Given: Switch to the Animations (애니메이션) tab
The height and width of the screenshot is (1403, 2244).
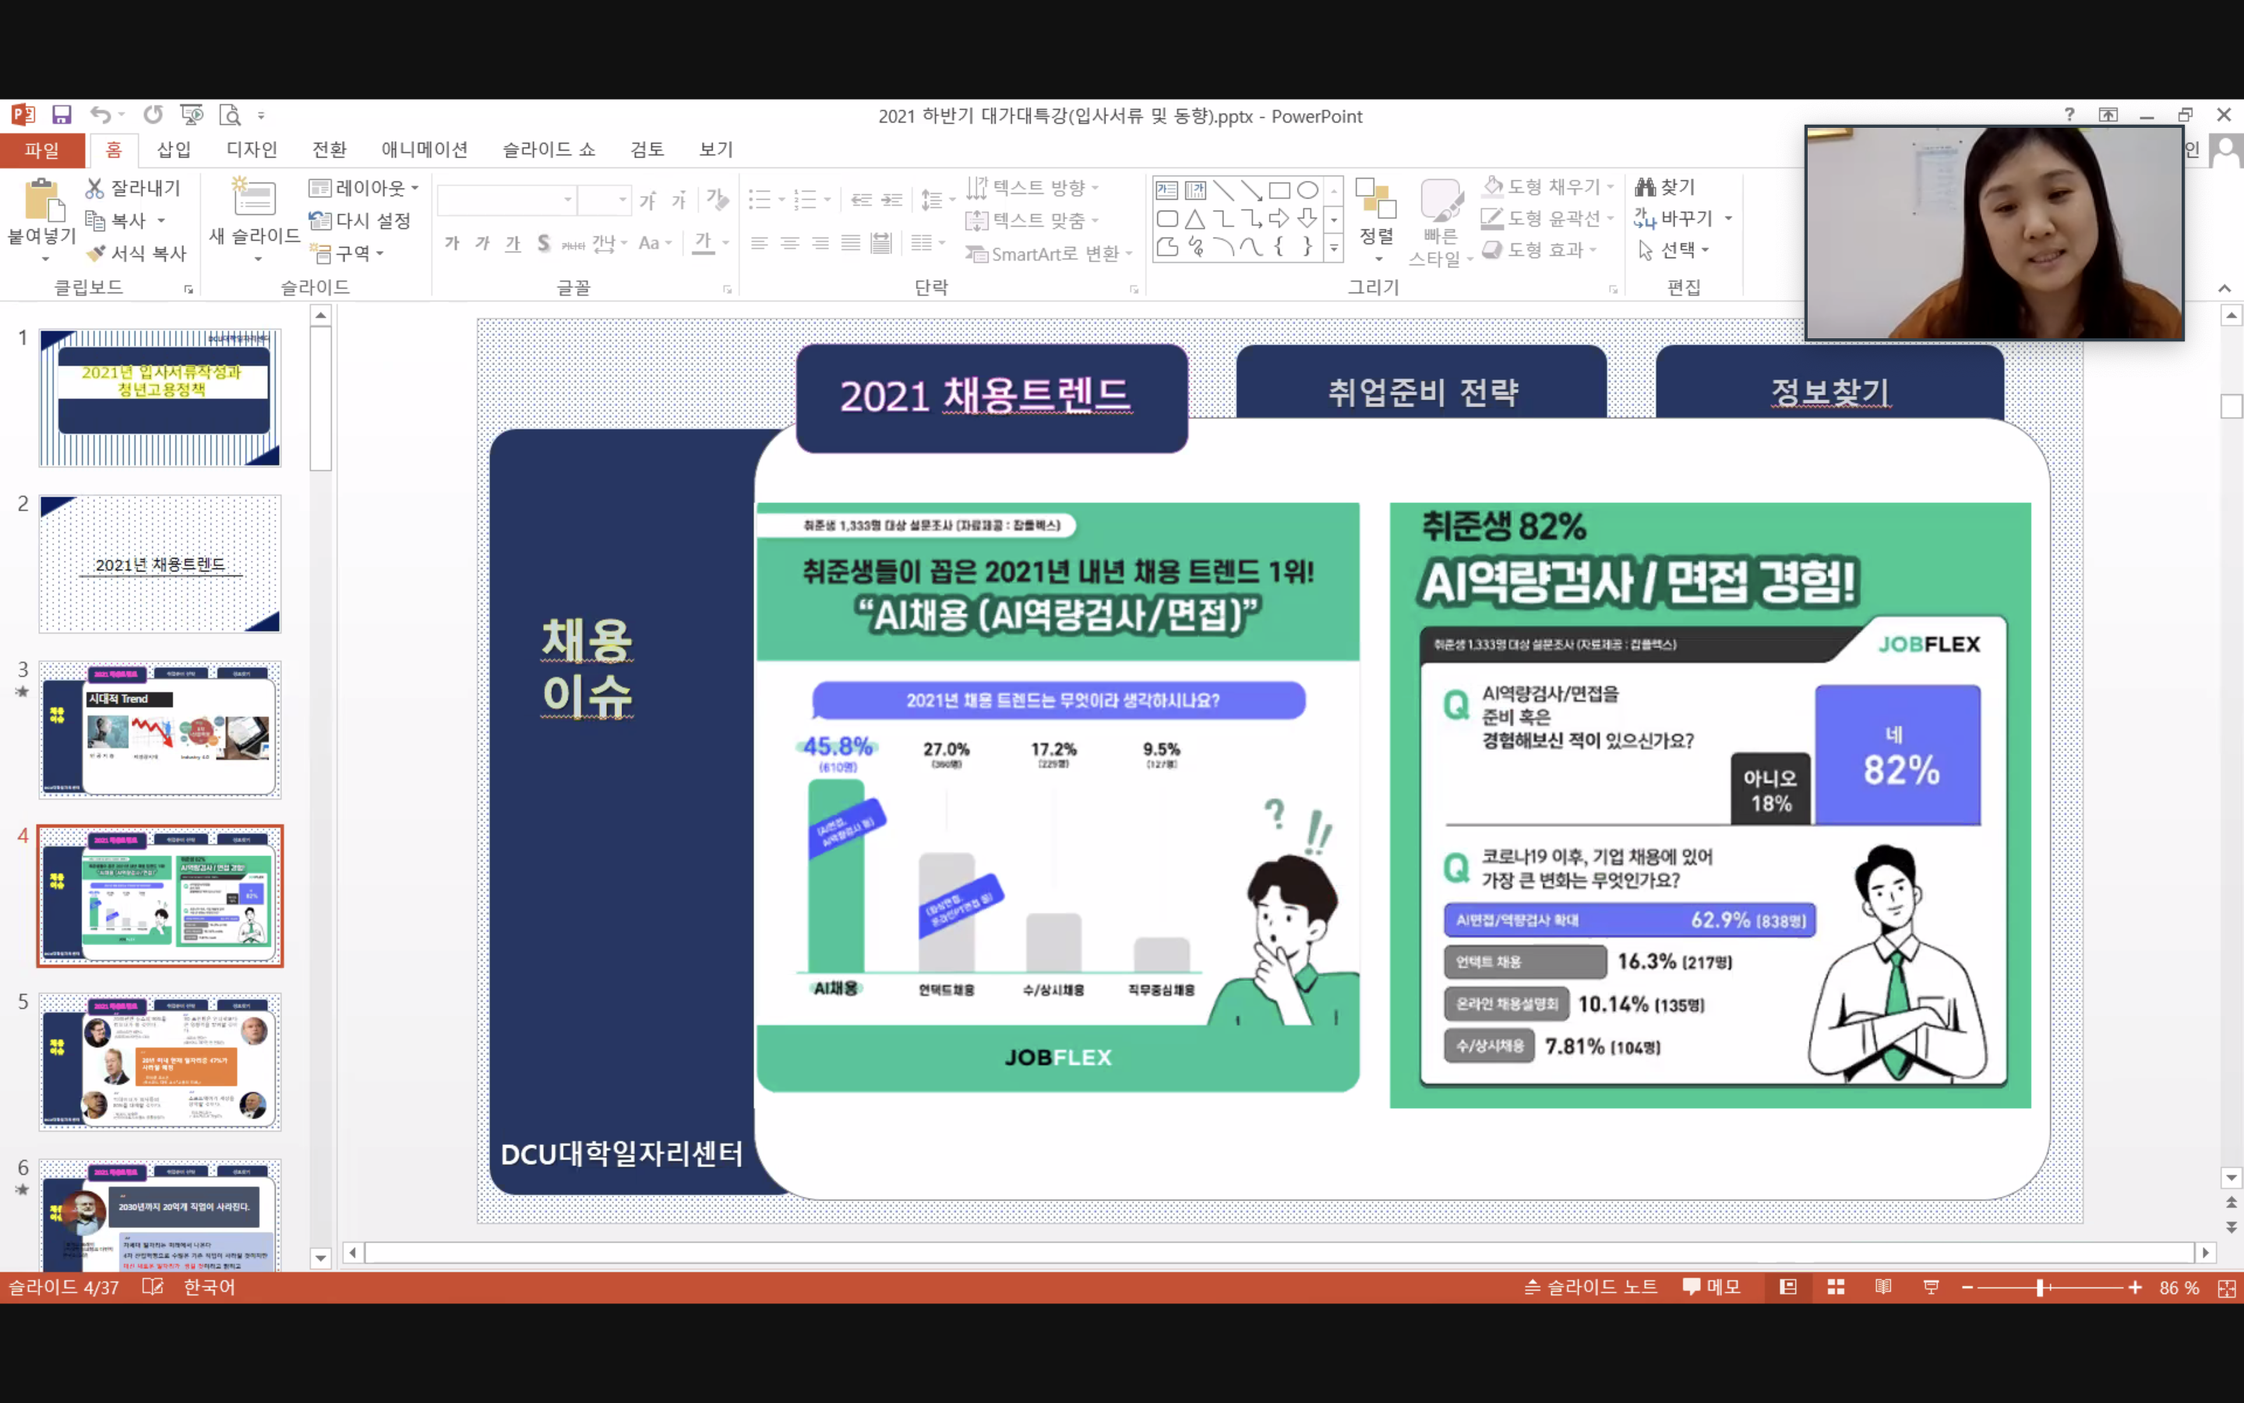Looking at the screenshot, I should [x=425, y=150].
